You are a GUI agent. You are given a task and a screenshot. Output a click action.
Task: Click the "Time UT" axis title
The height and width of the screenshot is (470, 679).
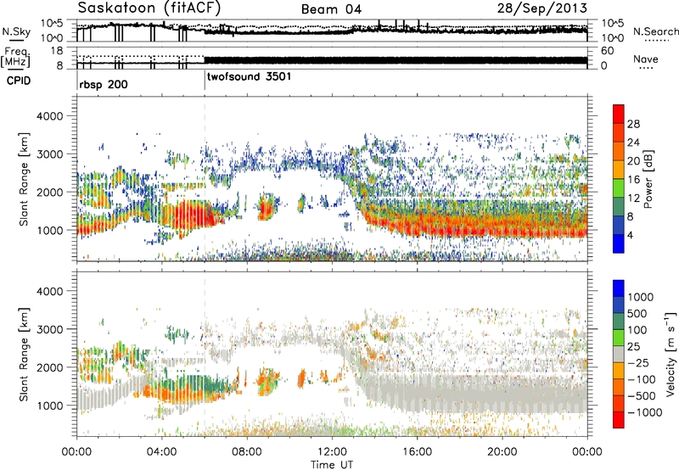click(332, 465)
